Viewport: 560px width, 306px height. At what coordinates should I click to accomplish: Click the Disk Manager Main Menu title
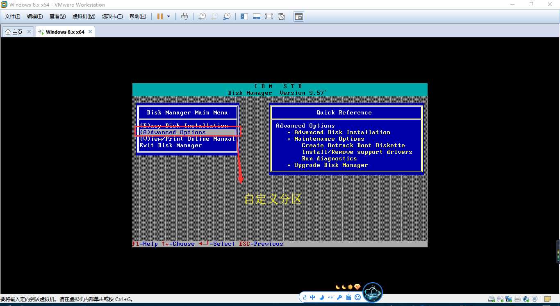[187, 112]
